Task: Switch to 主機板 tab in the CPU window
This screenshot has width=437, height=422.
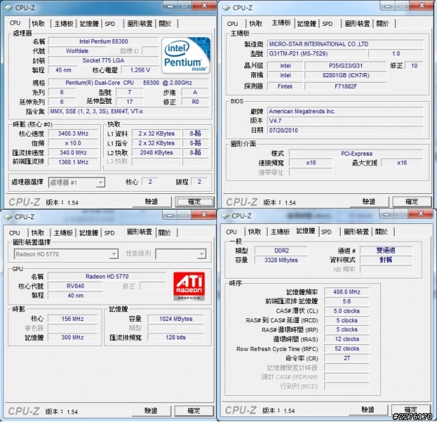Action: pyautogui.click(x=64, y=24)
